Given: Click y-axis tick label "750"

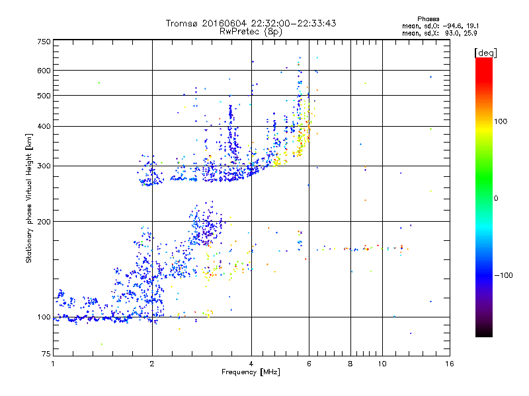Looking at the screenshot, I should [44, 42].
